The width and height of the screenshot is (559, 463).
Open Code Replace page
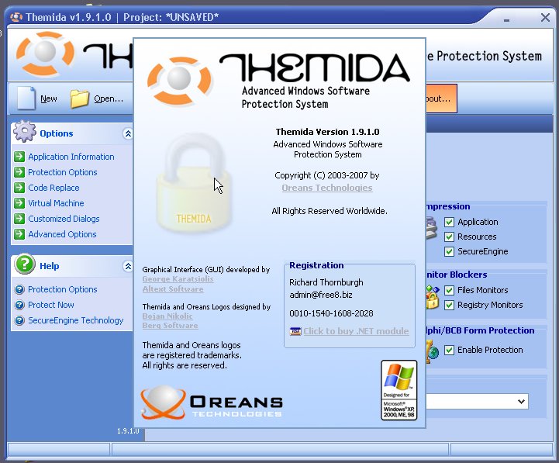pyautogui.click(x=53, y=188)
